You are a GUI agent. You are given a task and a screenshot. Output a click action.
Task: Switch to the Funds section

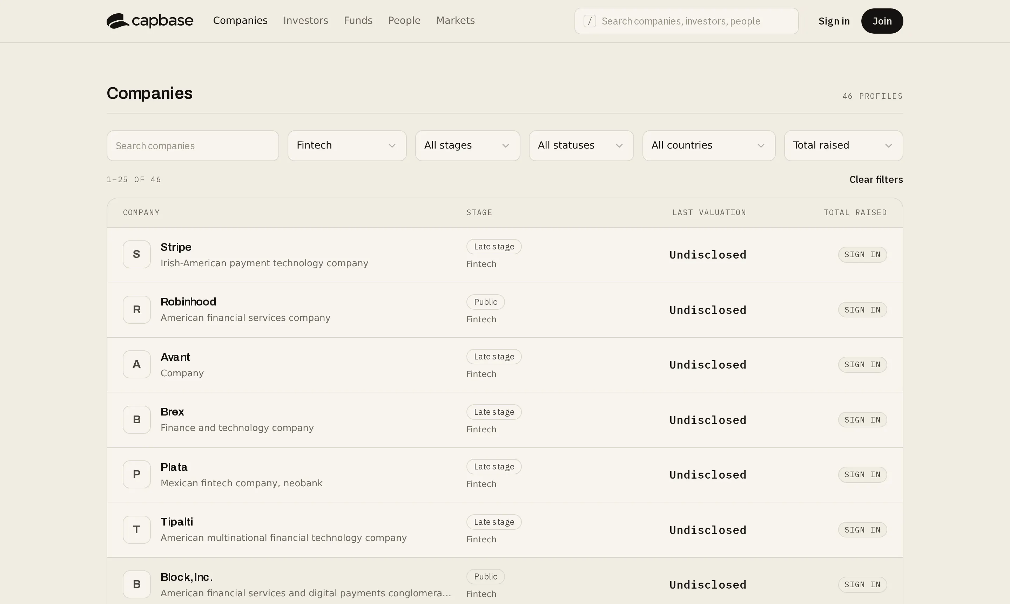click(x=358, y=20)
